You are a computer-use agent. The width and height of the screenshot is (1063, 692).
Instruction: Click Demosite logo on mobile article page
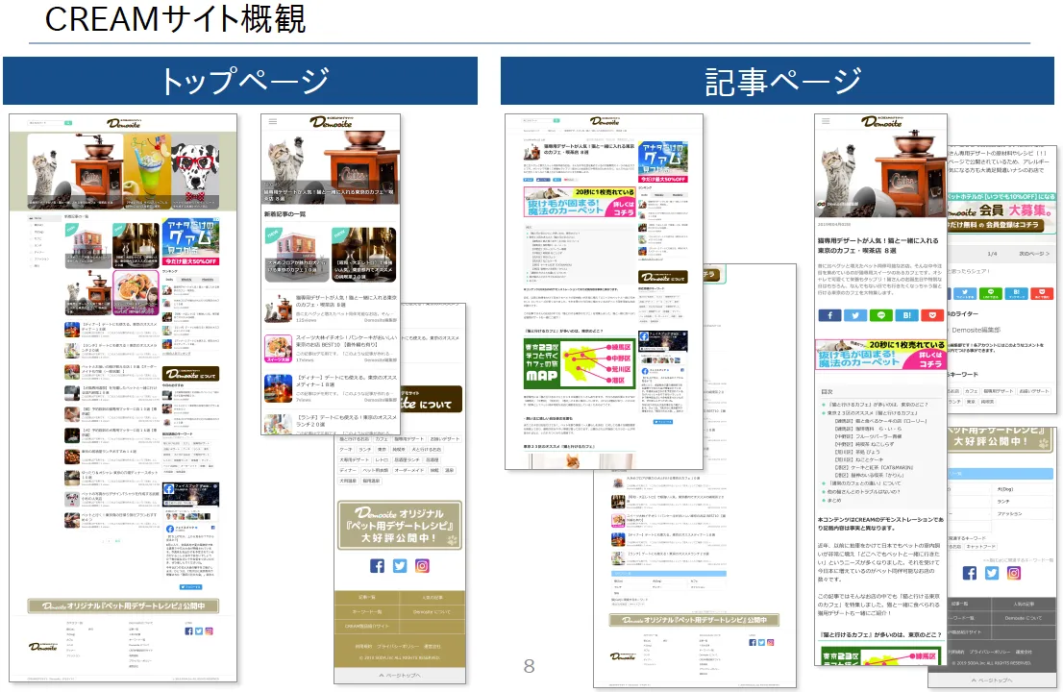882,122
